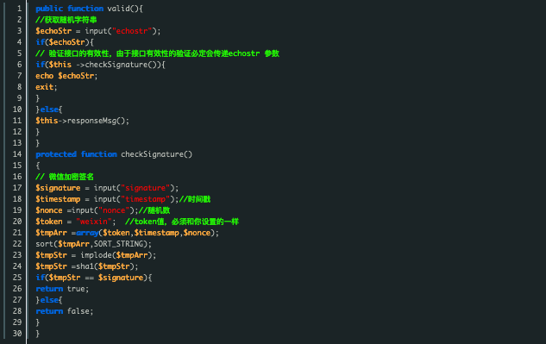Click the exit; statement
The width and height of the screenshot is (546, 344).
47,87
